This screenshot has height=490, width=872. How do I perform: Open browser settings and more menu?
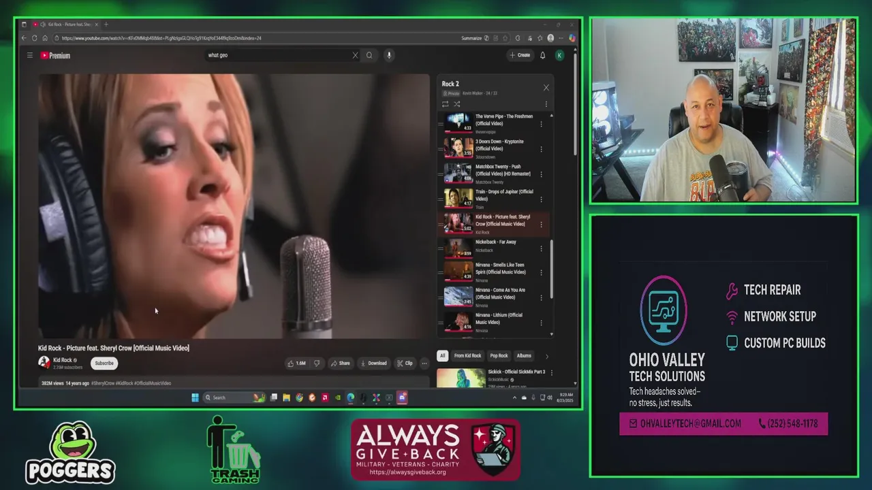[562, 38]
